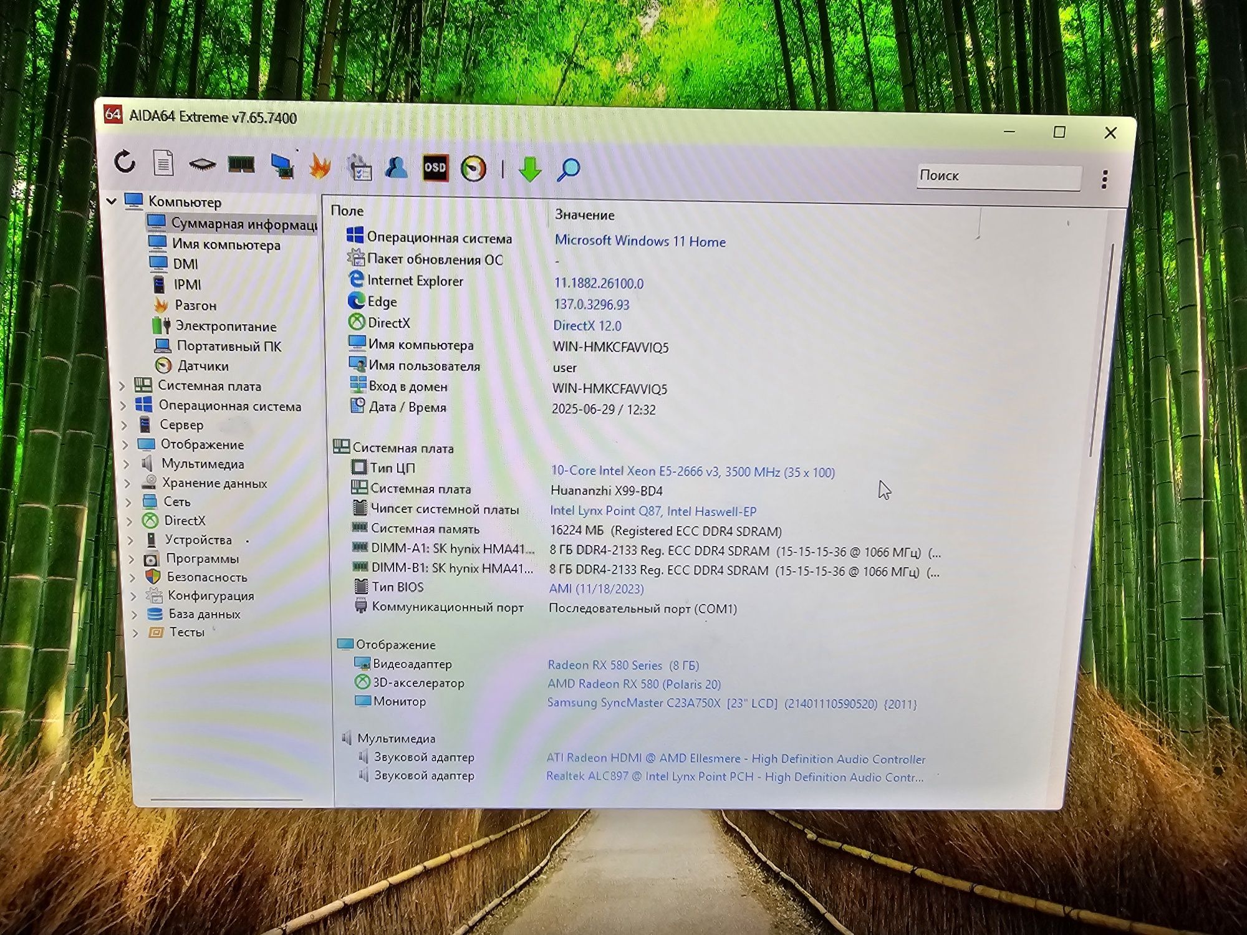The width and height of the screenshot is (1247, 935).
Task: Click the Дата / Время icon
Action: point(358,406)
